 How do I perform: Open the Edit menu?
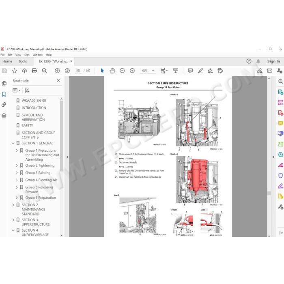[10, 55]
